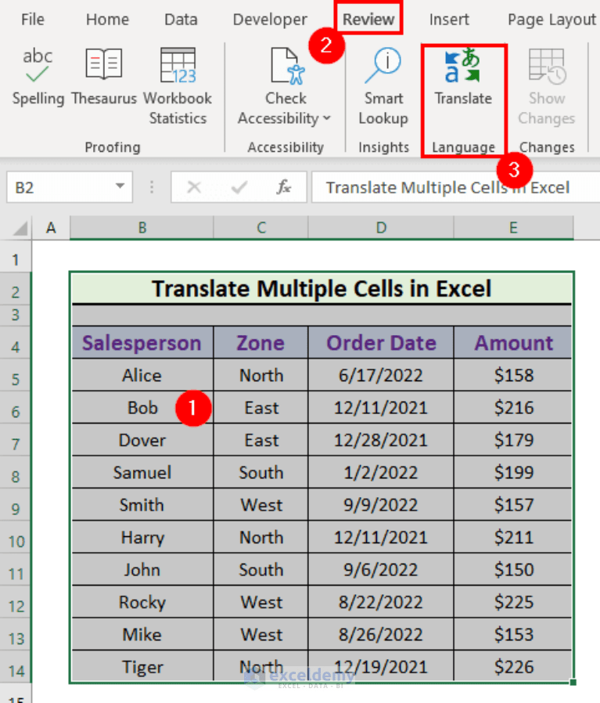
Task: Select the cell containing Dover
Action: pos(142,440)
